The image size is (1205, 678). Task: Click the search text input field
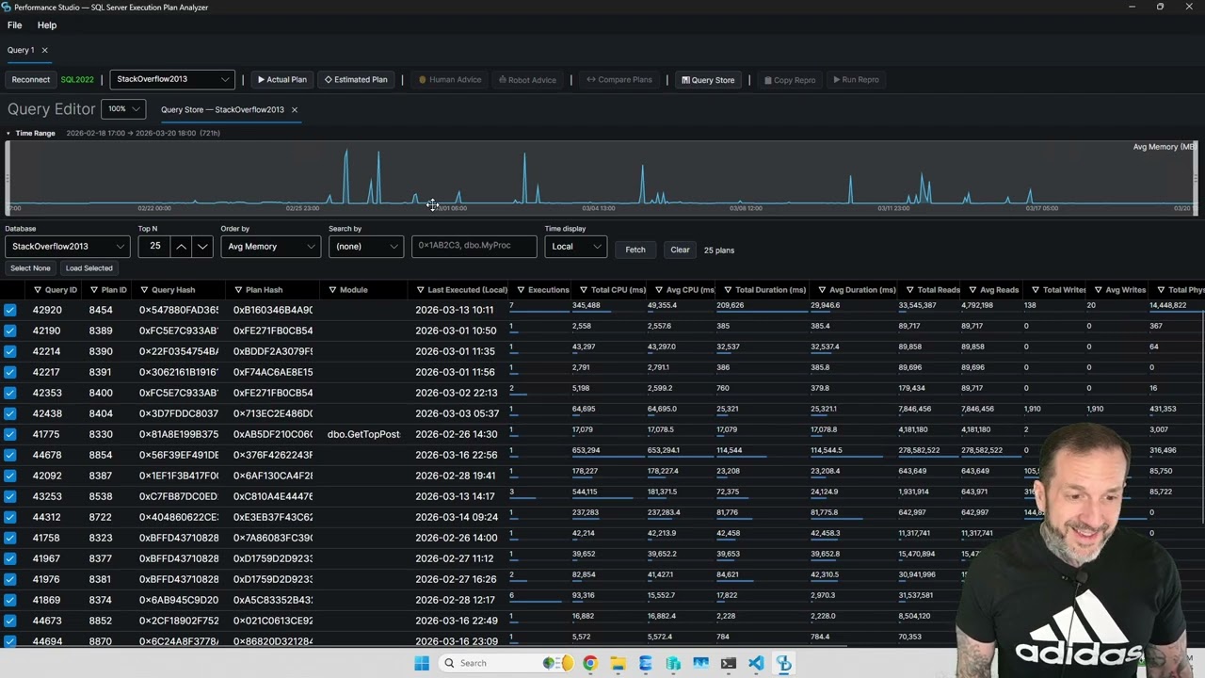474,246
